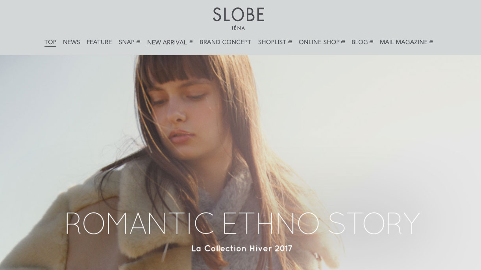Click the external-link icon beside MAIL MAGAZINE
The height and width of the screenshot is (270, 481).
tap(431, 42)
